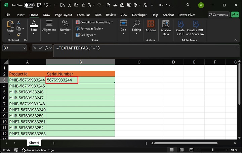Click the Insert Function fx icon
The width and height of the screenshot is (242, 153).
46,48
